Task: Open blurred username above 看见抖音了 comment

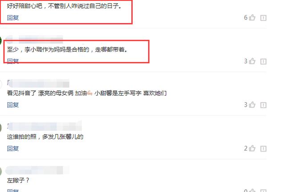Action: [x=38, y=83]
